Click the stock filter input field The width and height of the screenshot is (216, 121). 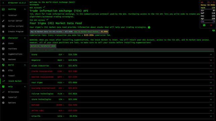122,50
